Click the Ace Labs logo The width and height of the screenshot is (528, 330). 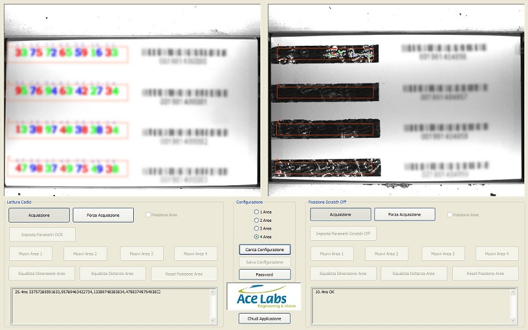tap(263, 296)
